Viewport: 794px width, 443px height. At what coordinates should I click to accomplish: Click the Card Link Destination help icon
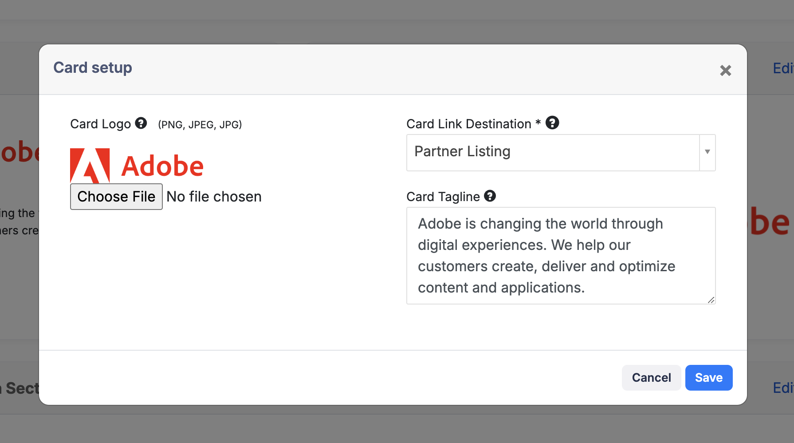coord(552,123)
